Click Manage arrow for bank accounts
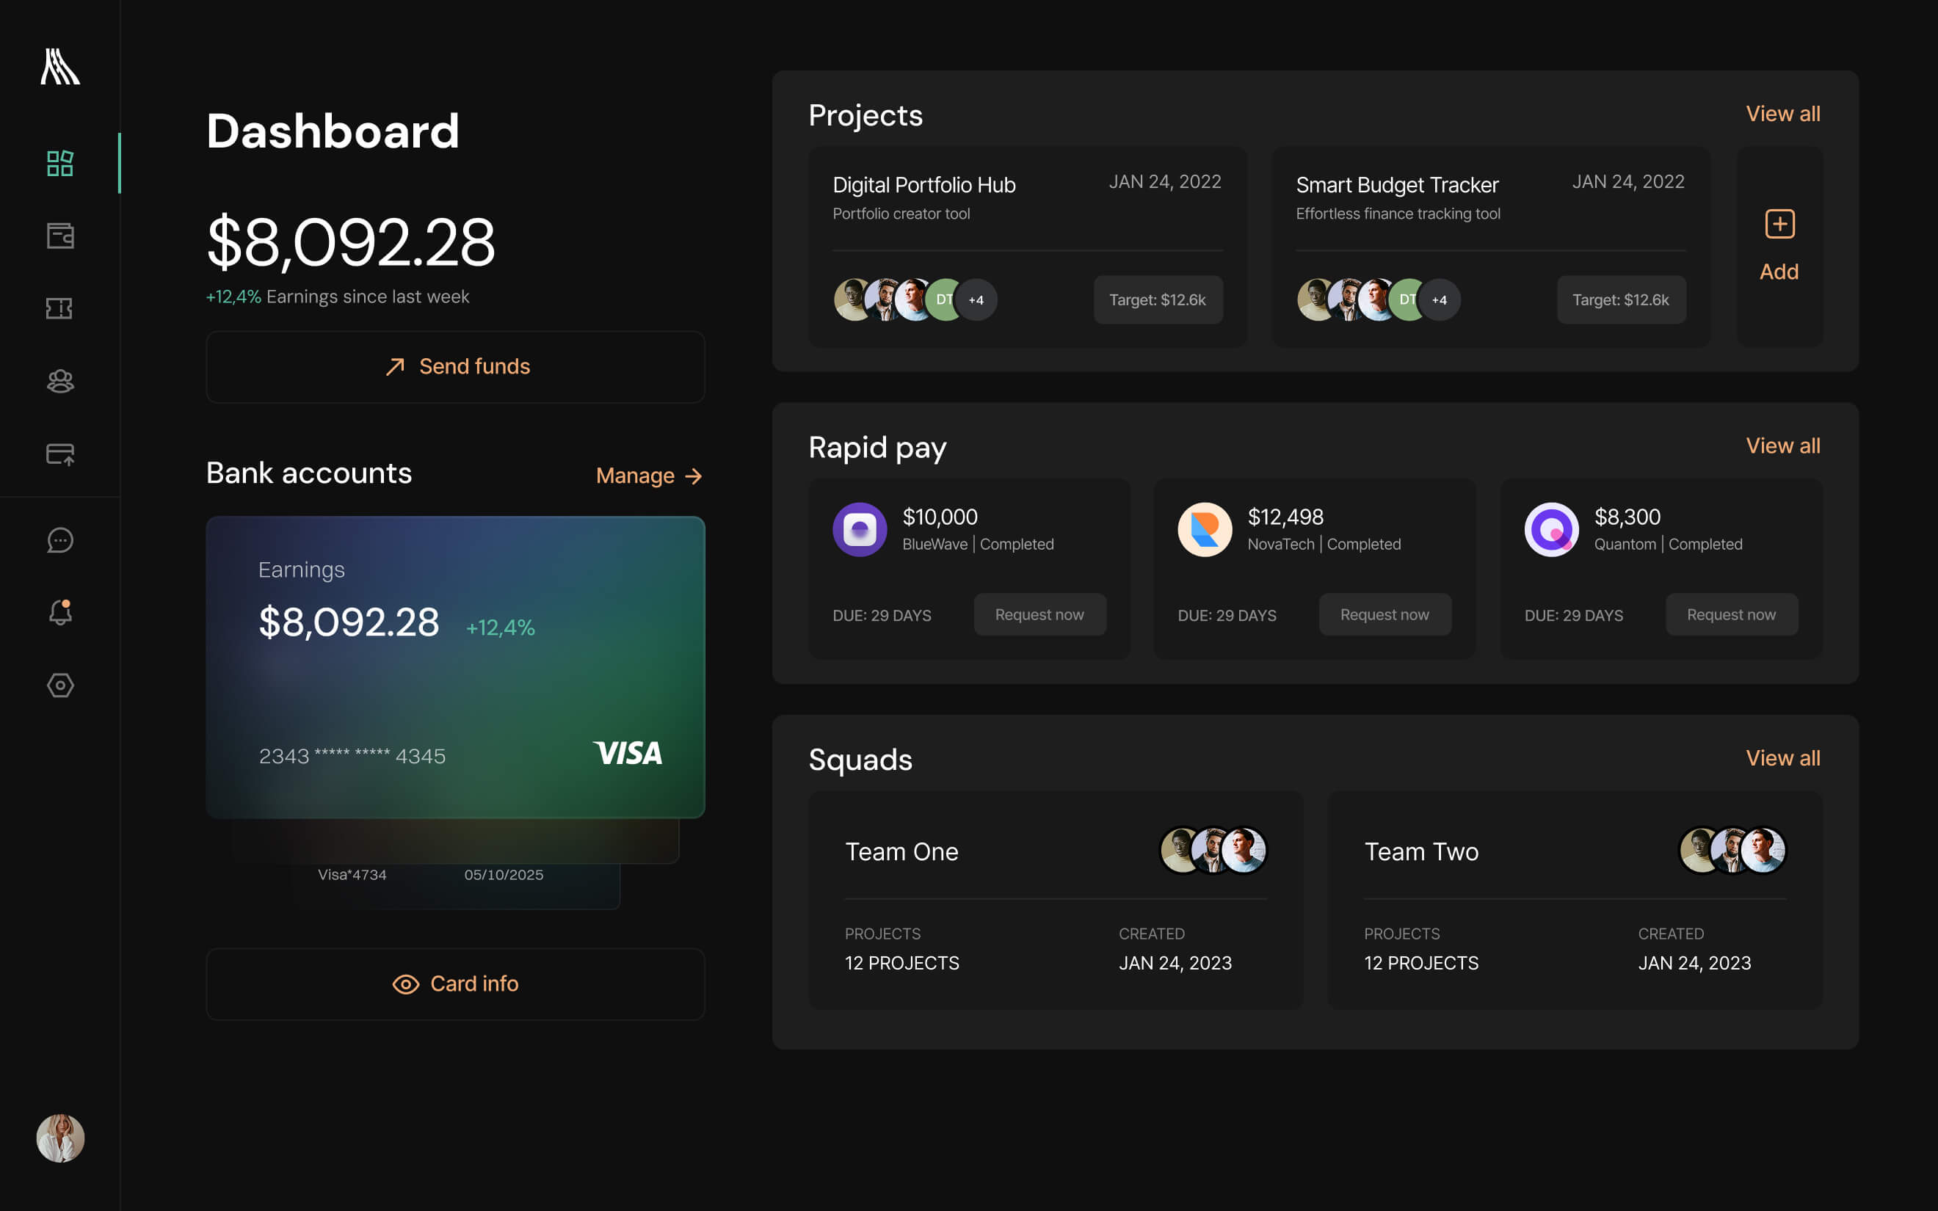 (649, 476)
